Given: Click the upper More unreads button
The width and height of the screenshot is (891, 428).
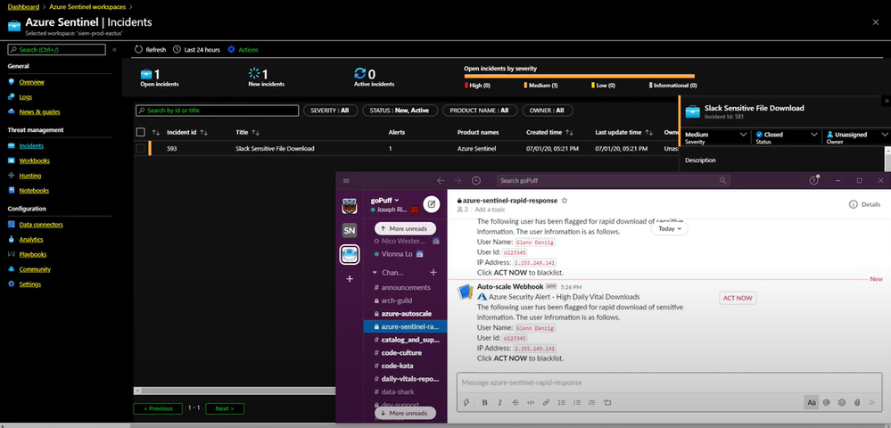Looking at the screenshot, I should pos(405,228).
